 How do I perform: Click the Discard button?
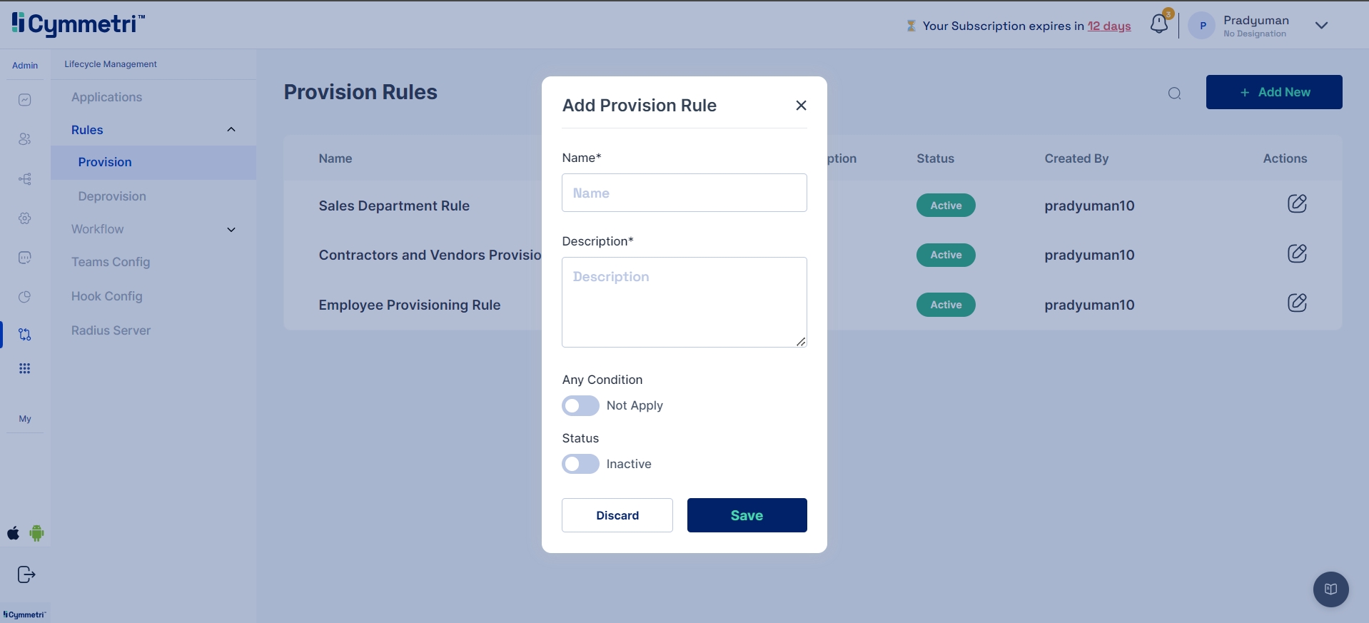point(617,515)
